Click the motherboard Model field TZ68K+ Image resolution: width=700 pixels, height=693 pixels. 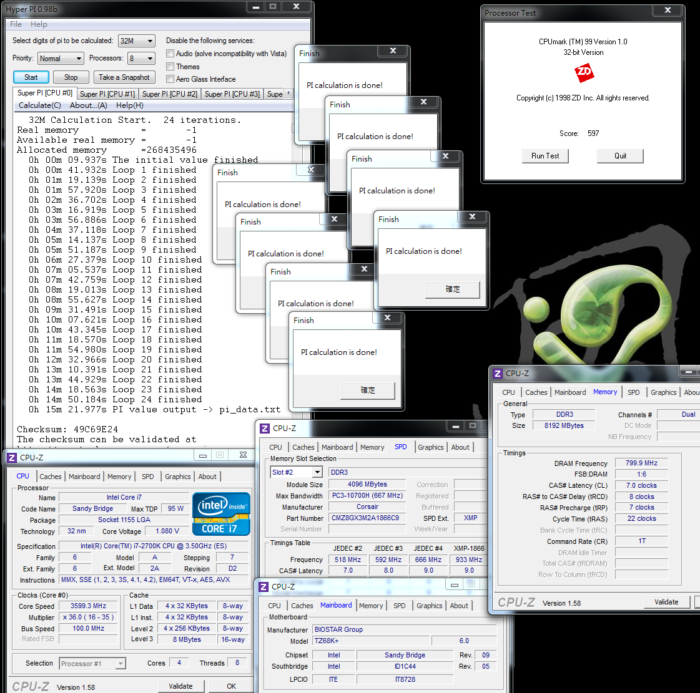(371, 641)
